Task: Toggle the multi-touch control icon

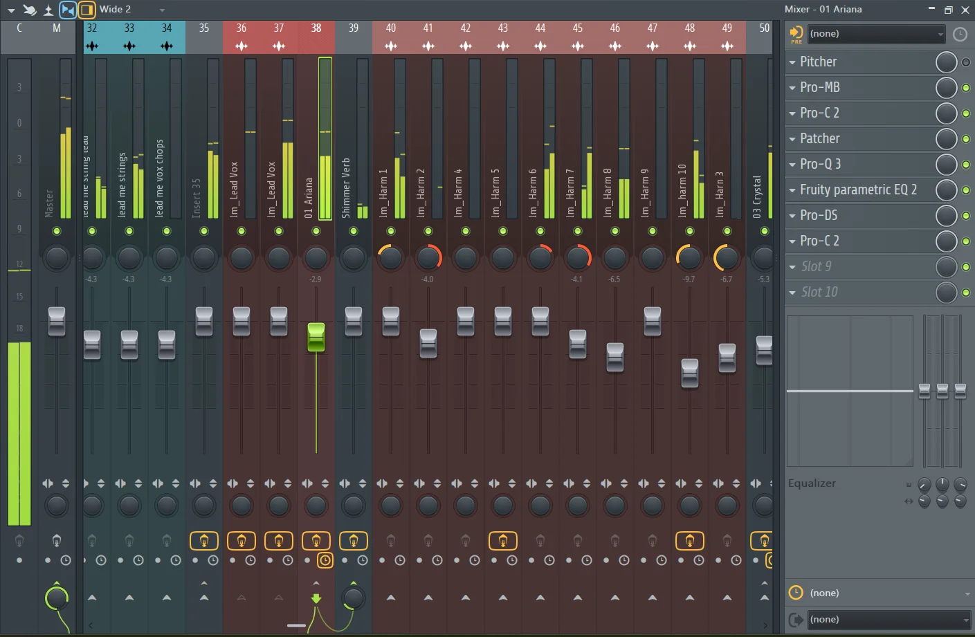Action: [30, 10]
